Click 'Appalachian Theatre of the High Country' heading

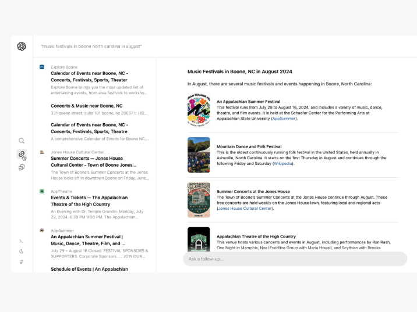256,236
